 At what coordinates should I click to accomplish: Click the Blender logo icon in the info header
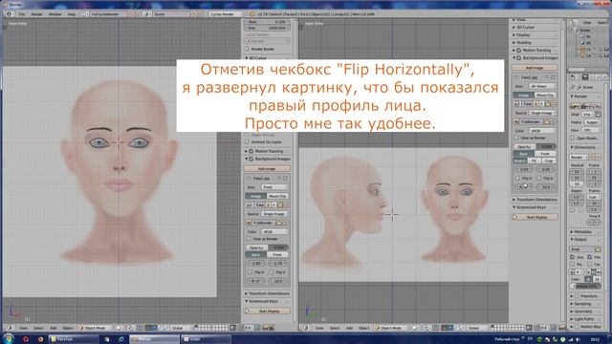pyautogui.click(x=252, y=14)
